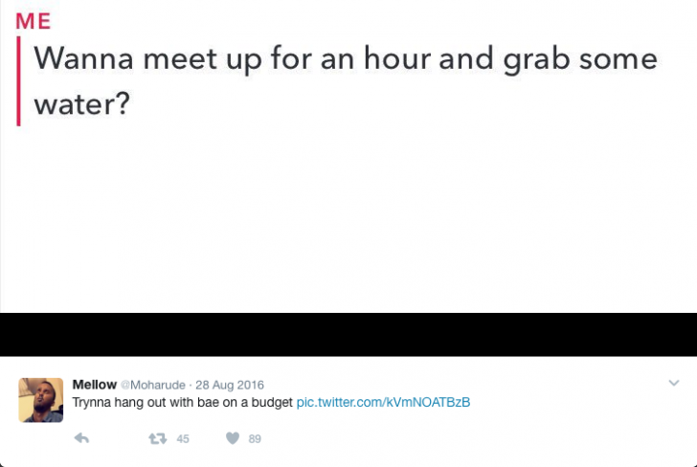Viewport: 697px width, 467px height.
Task: Click the words 'grab some' in the message
Action: (x=579, y=59)
